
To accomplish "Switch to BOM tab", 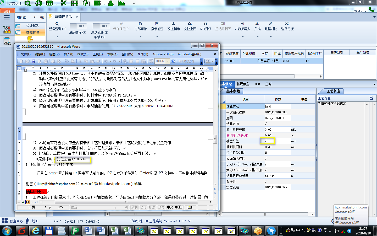I will click(257, 84).
